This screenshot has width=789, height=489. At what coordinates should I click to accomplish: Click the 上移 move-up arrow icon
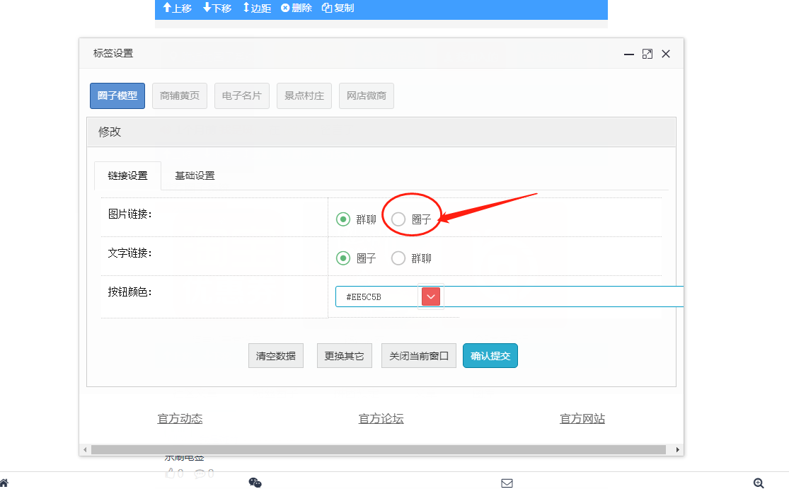click(167, 8)
